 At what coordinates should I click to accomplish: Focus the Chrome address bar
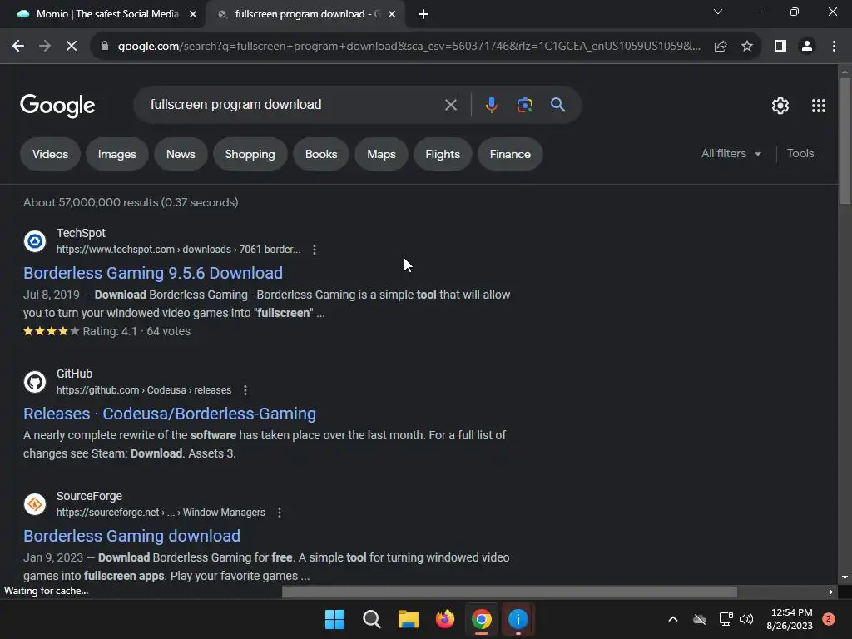tap(409, 47)
